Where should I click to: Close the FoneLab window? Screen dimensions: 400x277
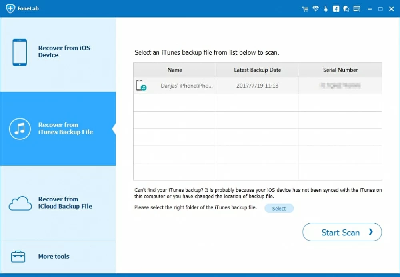coord(391,9)
